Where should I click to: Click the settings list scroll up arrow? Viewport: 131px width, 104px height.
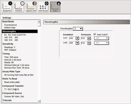click(x=39, y=21)
